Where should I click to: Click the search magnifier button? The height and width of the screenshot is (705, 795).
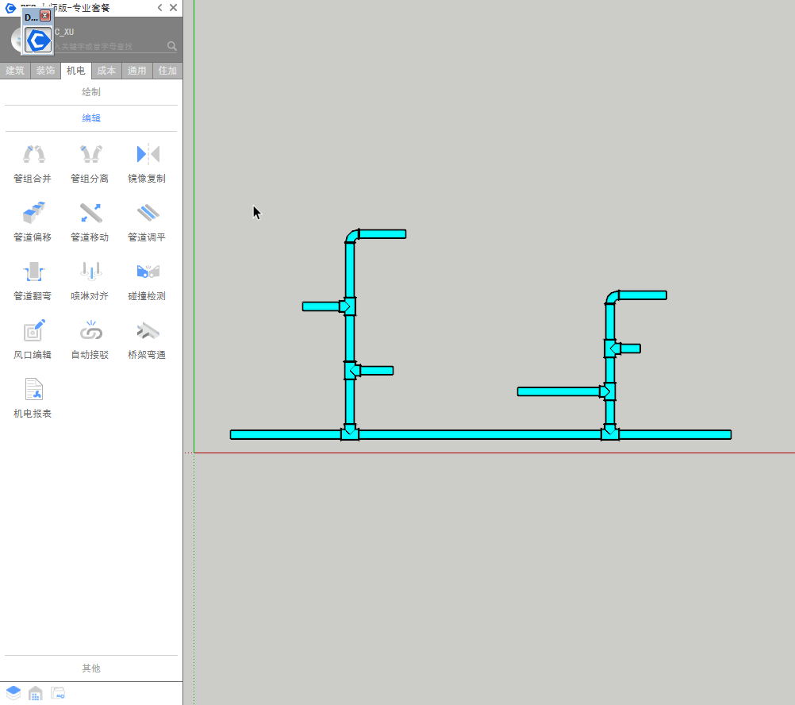pyautogui.click(x=172, y=46)
